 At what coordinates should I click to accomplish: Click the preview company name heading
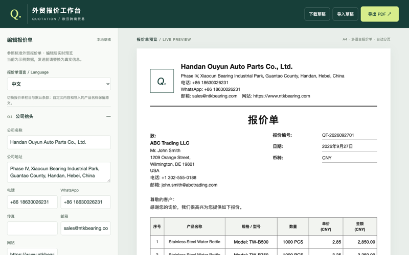pos(237,67)
